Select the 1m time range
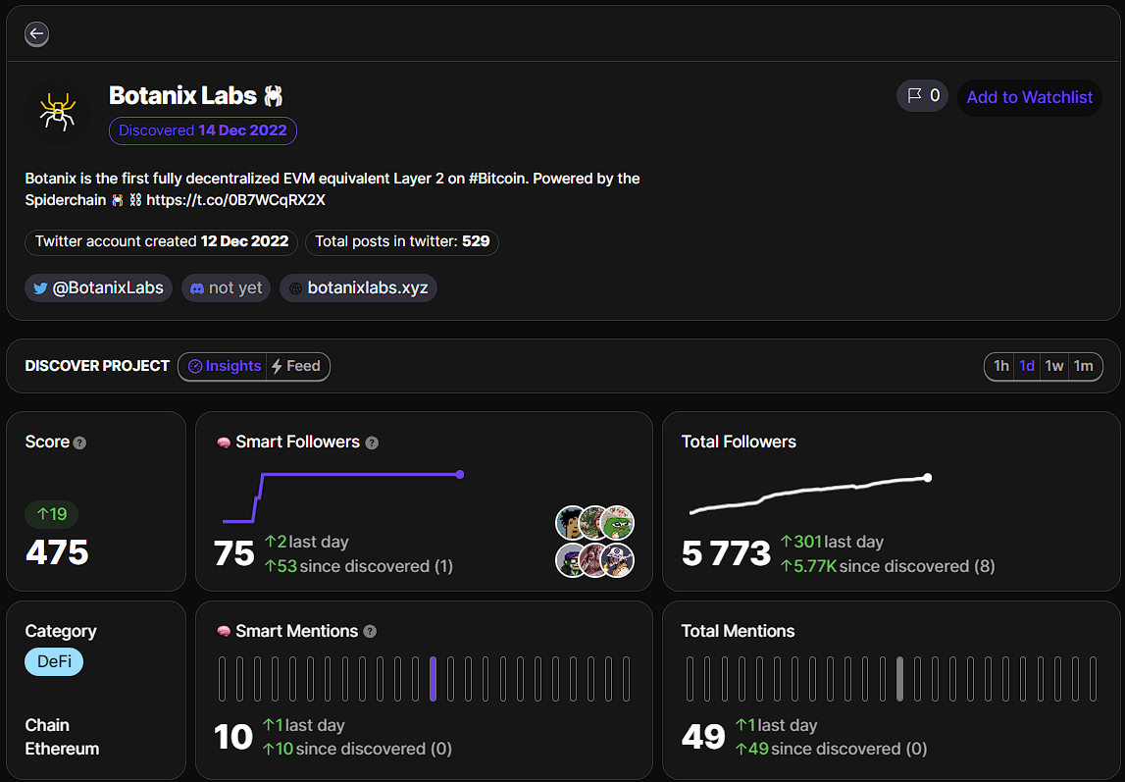 point(1084,367)
